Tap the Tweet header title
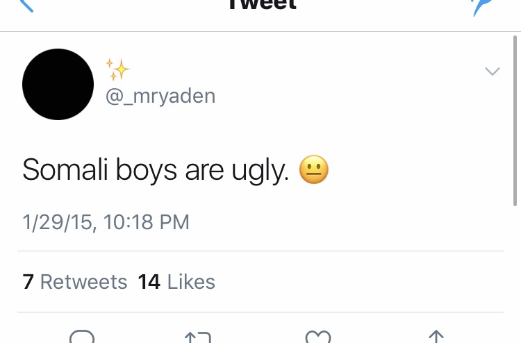This screenshot has height=343, width=521. point(263,6)
